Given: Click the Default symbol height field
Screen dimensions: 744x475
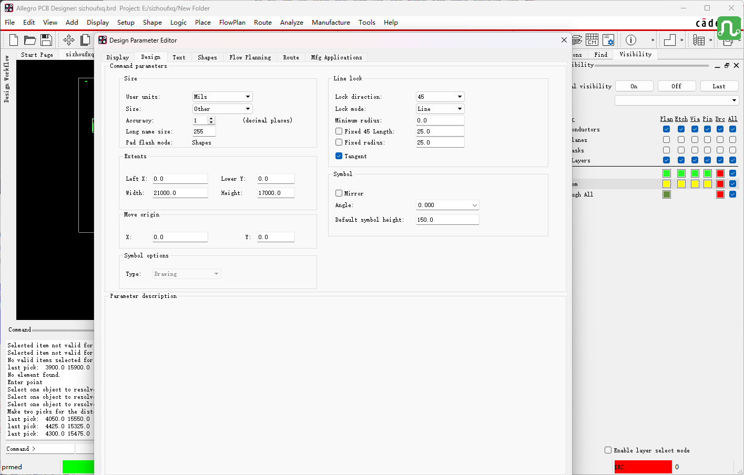Looking at the screenshot, I should coord(447,220).
